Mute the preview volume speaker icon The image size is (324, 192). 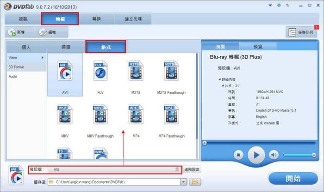274,155
